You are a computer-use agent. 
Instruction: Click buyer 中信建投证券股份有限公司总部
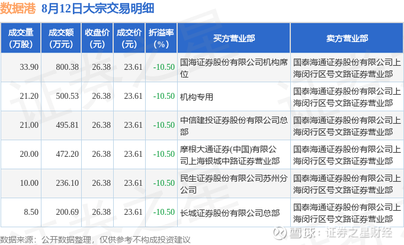[x=233, y=126]
